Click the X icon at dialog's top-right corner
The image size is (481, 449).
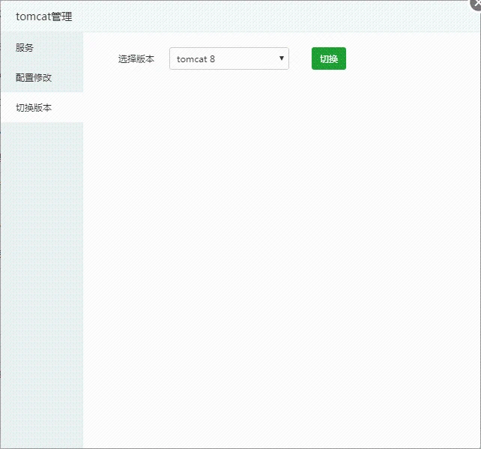pyautogui.click(x=476, y=4)
